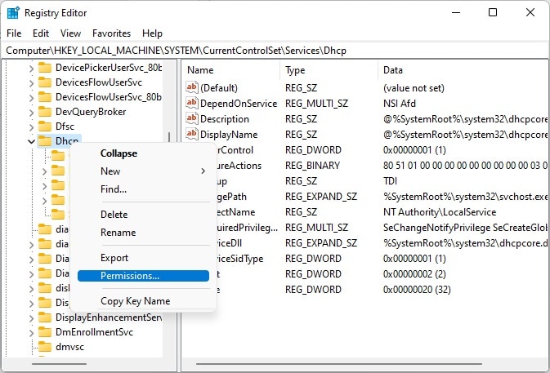The width and height of the screenshot is (550, 373).
Task: Expand the DevicesFlowUserSvc_80b key
Action: point(32,98)
